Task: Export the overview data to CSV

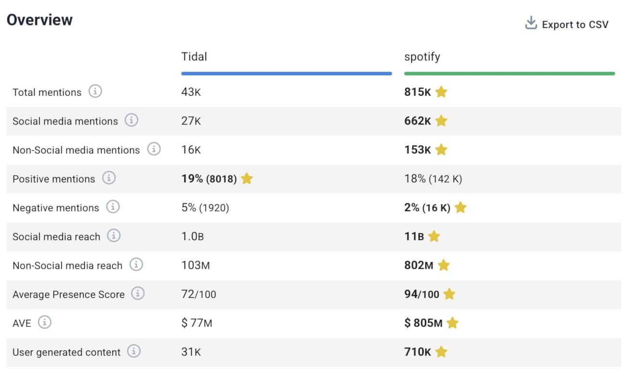Action: point(575,24)
